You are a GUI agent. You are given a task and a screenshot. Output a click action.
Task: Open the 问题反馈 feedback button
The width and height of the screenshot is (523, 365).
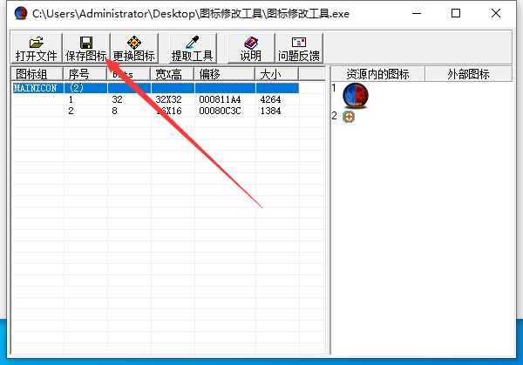pyautogui.click(x=298, y=48)
